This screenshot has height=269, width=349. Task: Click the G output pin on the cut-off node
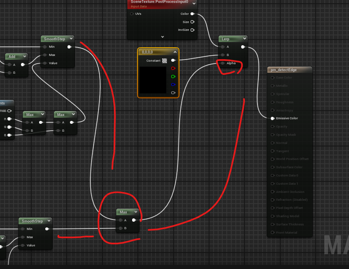[x=9, y=127]
